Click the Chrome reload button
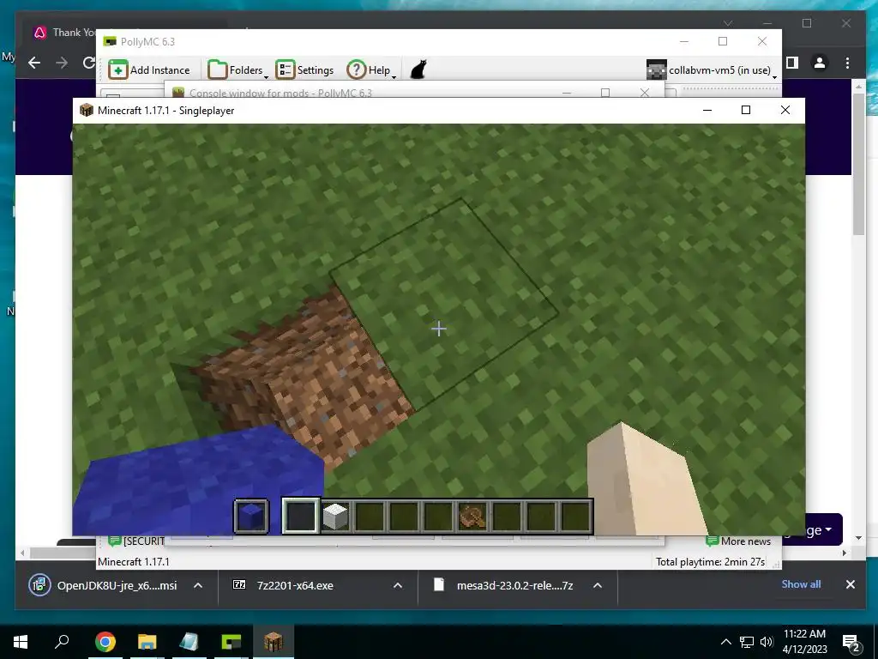878x659 pixels. pyautogui.click(x=88, y=63)
